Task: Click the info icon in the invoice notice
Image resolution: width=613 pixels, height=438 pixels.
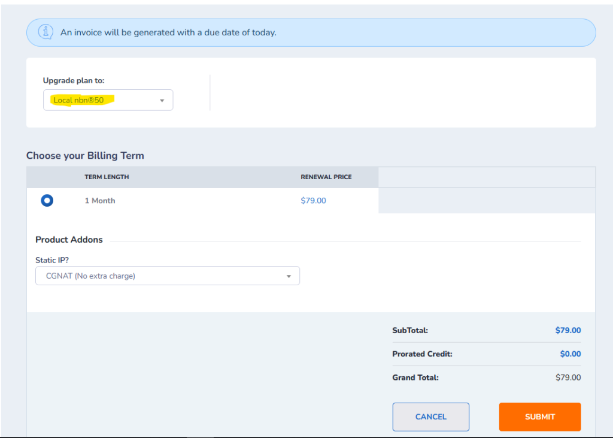Action: 45,32
